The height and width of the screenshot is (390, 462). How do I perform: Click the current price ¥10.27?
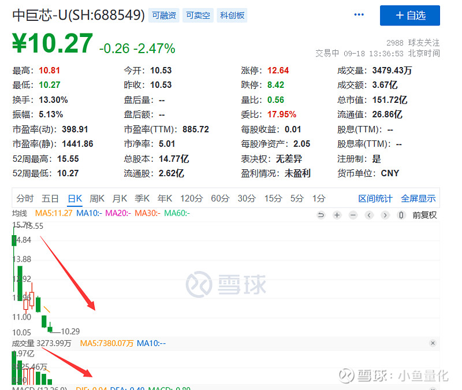point(53,43)
